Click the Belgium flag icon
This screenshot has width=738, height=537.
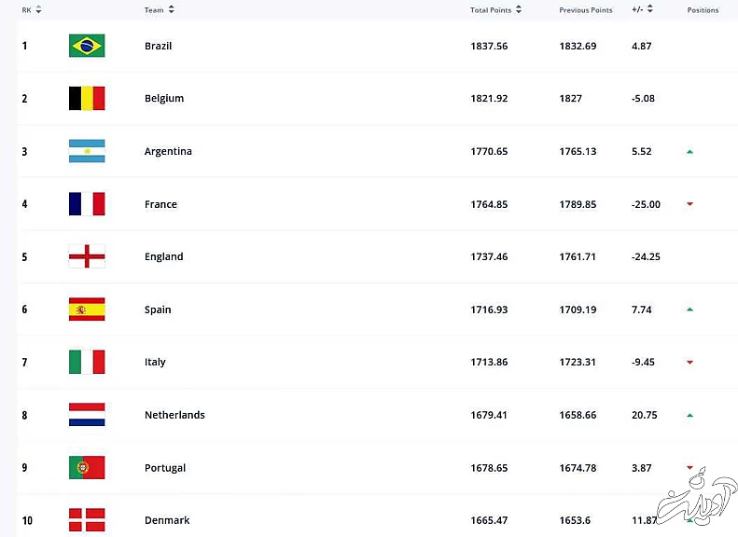pos(87,99)
